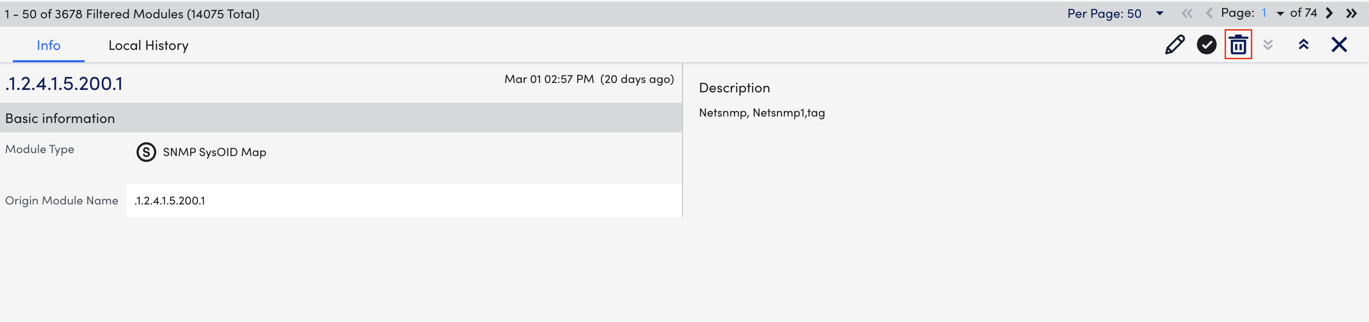Click the SNMP SysOID Map text
This screenshot has height=322, width=1369.
[x=214, y=152]
